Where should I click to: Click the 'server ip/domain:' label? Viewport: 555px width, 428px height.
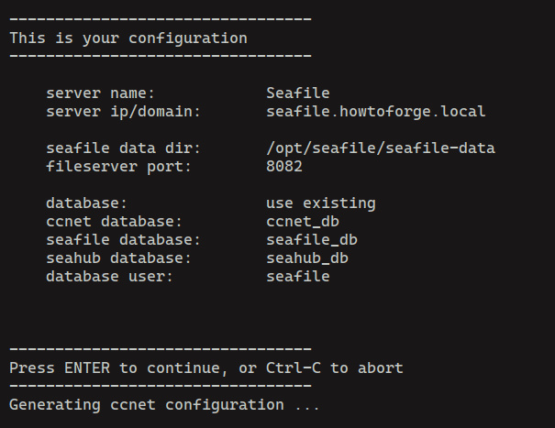tap(123, 112)
